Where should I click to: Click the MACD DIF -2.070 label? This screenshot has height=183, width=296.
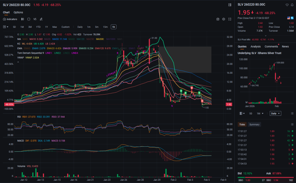click(31, 141)
